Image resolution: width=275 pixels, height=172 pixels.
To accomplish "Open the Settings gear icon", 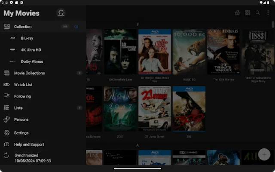I will (7, 133).
